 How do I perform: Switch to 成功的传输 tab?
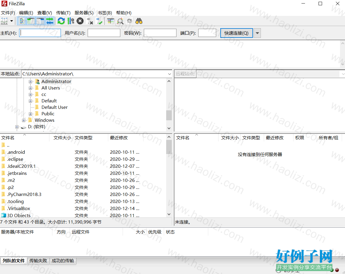pyautogui.click(x=63, y=261)
